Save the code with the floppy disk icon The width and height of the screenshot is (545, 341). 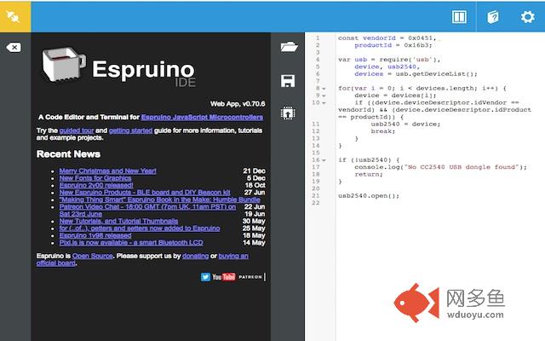[288, 81]
